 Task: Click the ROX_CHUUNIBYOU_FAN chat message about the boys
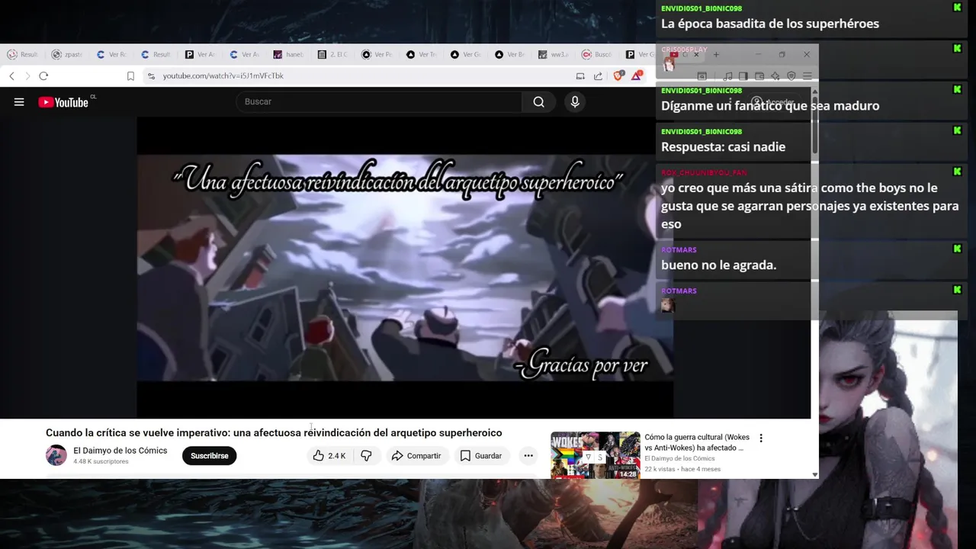point(810,206)
